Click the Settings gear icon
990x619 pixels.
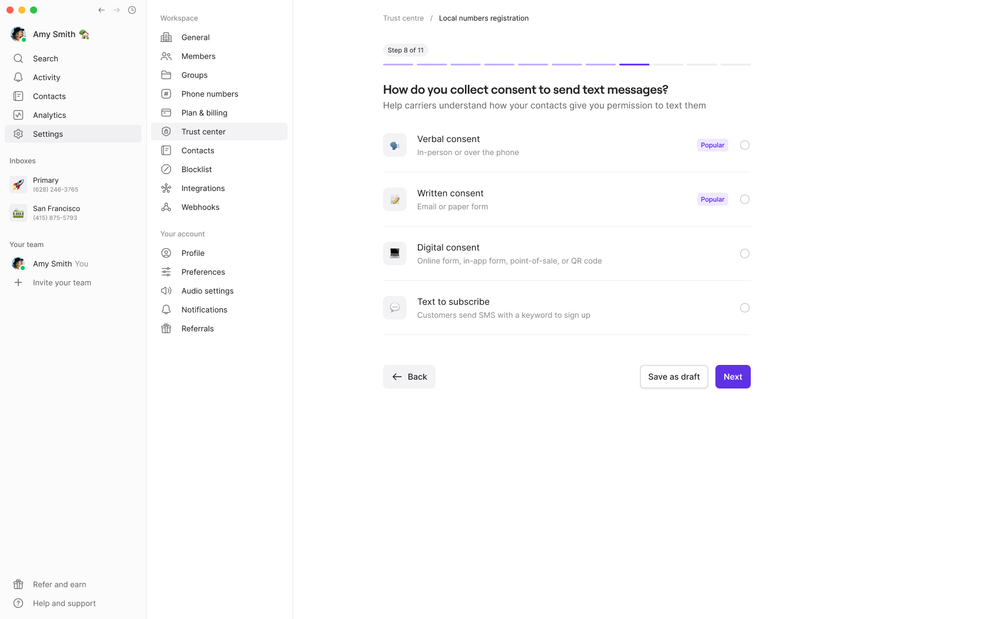18,134
